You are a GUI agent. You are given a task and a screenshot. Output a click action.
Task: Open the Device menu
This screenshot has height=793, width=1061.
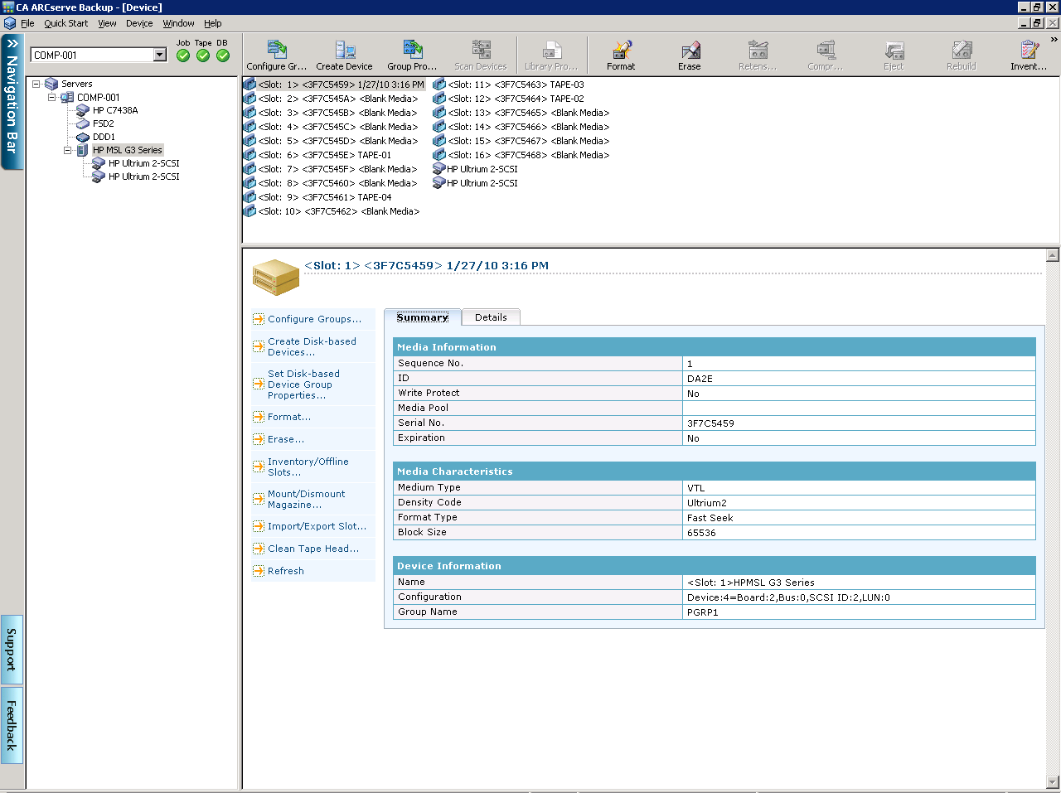[139, 23]
